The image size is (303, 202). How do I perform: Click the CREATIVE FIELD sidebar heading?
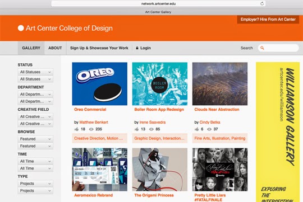(x=33, y=110)
